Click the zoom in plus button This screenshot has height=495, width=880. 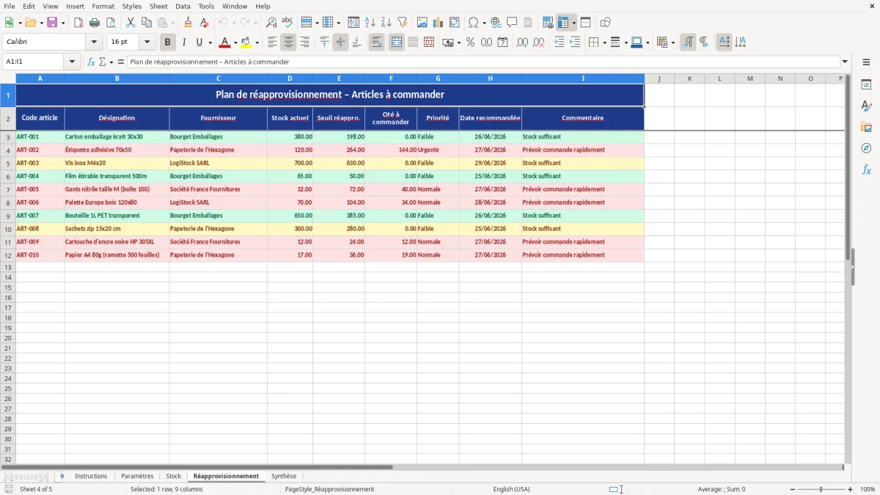tap(851, 489)
